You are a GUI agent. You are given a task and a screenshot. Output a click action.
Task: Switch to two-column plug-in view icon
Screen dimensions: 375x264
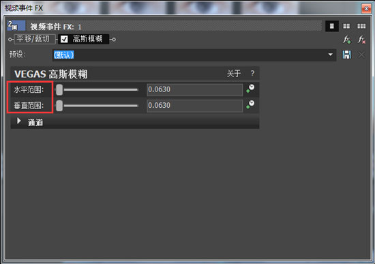point(346,26)
